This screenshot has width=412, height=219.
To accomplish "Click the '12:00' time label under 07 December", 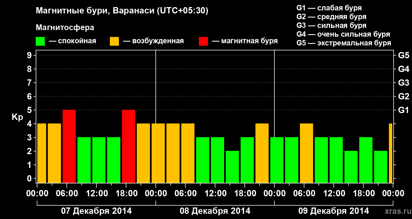I will 97,194.
